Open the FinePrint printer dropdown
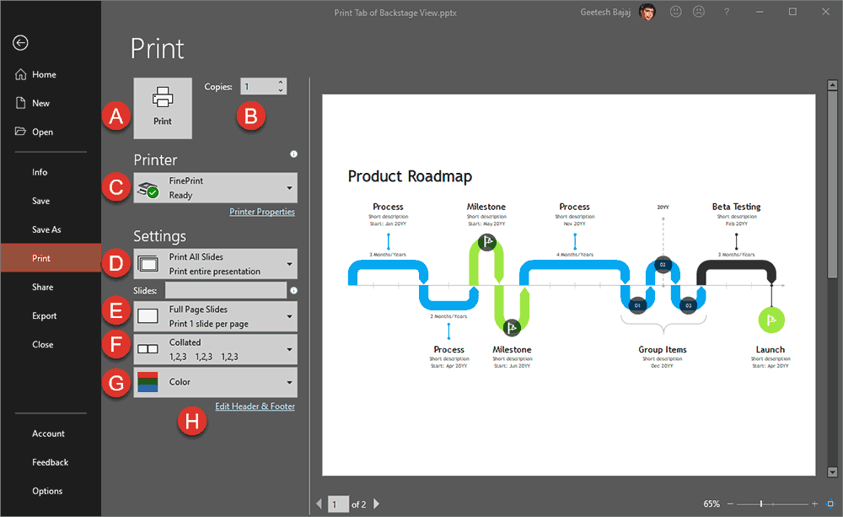Image resolution: width=843 pixels, height=517 pixels. click(x=215, y=188)
